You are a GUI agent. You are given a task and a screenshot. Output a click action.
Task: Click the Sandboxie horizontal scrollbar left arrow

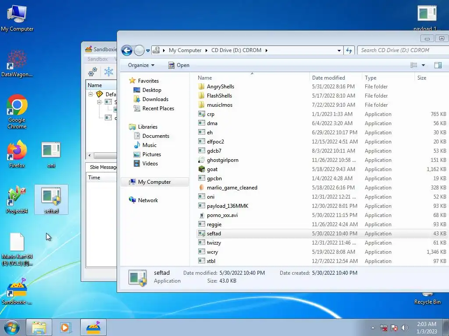pyautogui.click(x=89, y=156)
